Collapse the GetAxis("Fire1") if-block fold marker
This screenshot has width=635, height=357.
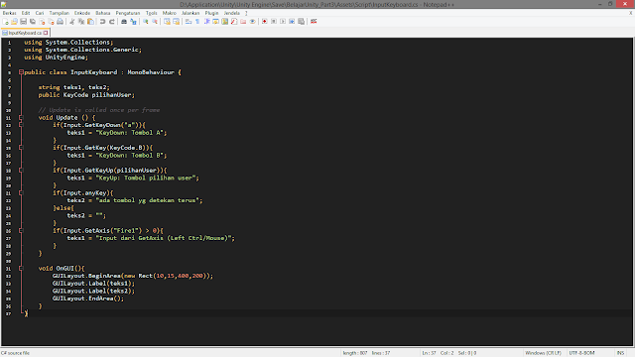tap(21, 231)
